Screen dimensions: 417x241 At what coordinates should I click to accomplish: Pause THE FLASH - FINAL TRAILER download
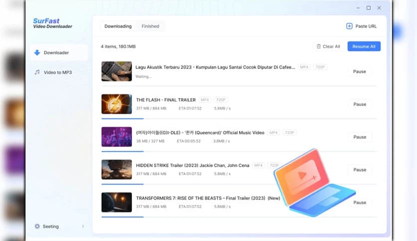click(x=360, y=104)
